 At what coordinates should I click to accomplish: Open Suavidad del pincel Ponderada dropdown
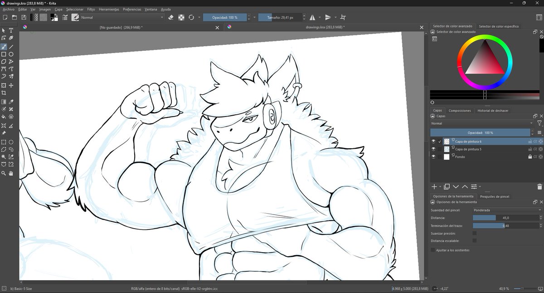tap(507, 210)
